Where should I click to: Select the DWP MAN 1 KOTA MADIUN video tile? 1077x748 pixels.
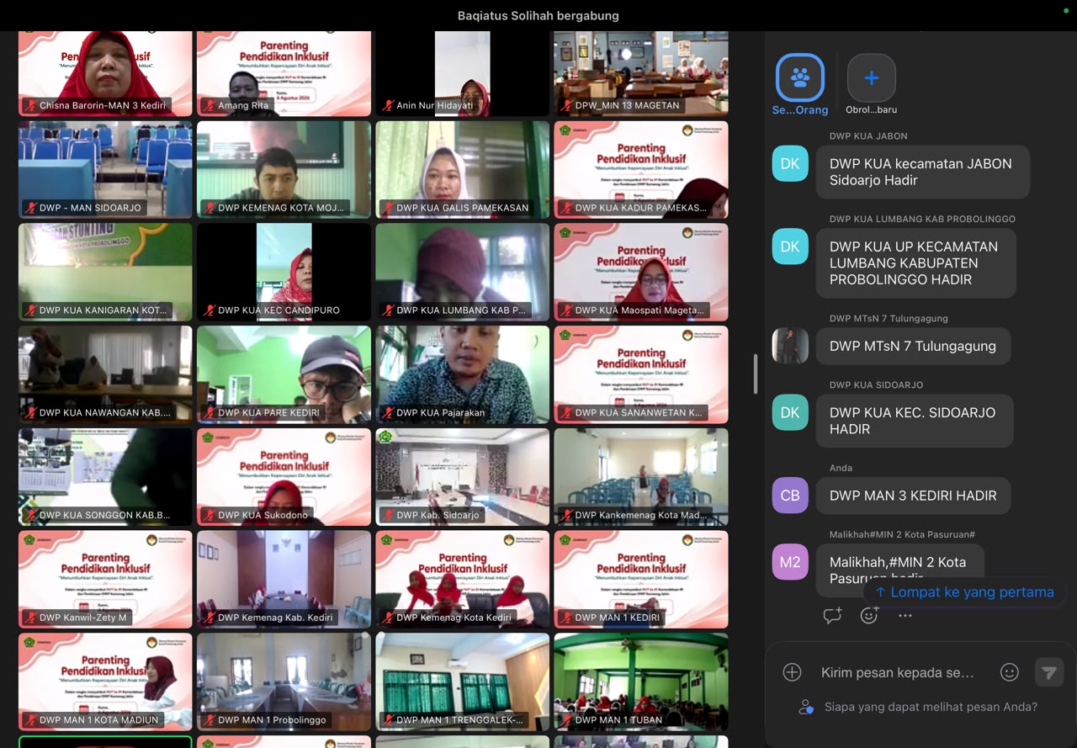(105, 682)
